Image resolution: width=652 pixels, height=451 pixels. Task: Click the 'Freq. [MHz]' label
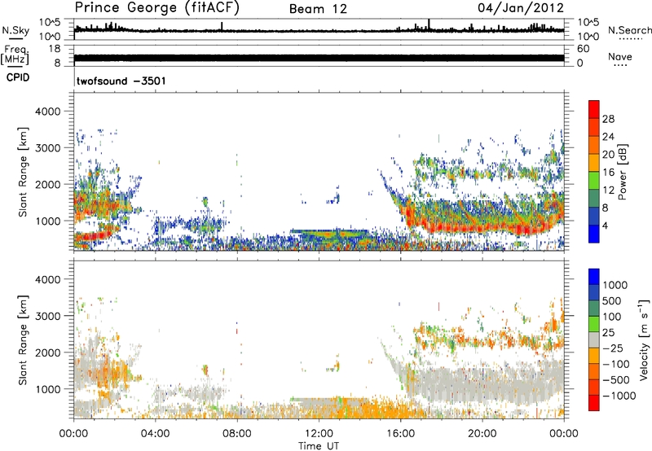point(15,55)
